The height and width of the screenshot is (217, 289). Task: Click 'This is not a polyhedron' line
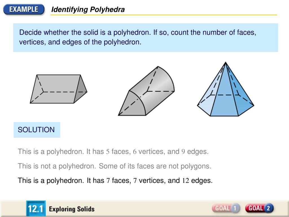(115, 166)
